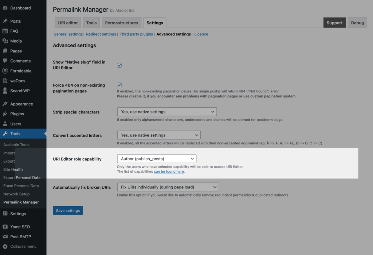Open Available Tools submenu item
This screenshot has height=255, width=373.
coord(16,145)
